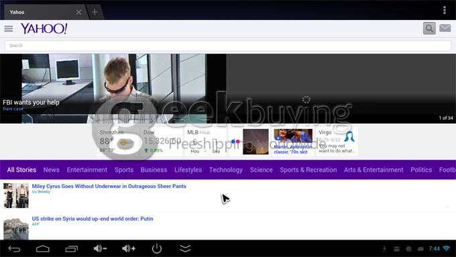Select the Sports & Recreation tab

point(308,170)
